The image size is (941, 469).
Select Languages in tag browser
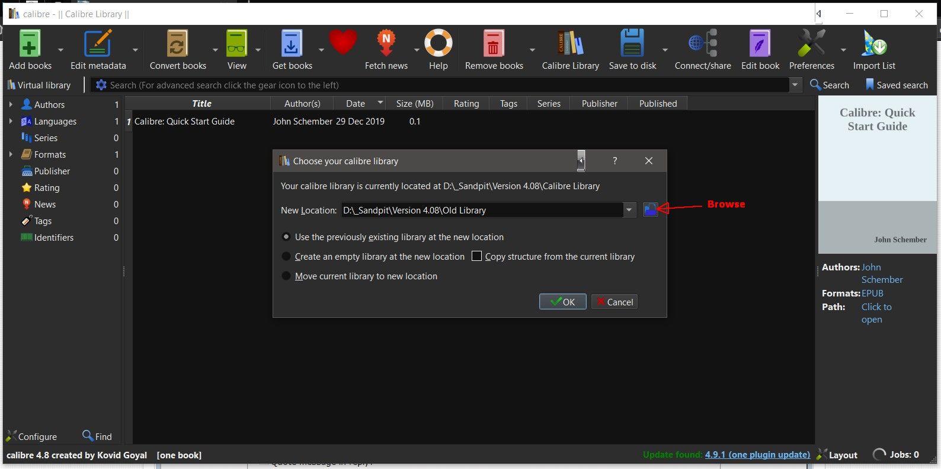(55, 121)
